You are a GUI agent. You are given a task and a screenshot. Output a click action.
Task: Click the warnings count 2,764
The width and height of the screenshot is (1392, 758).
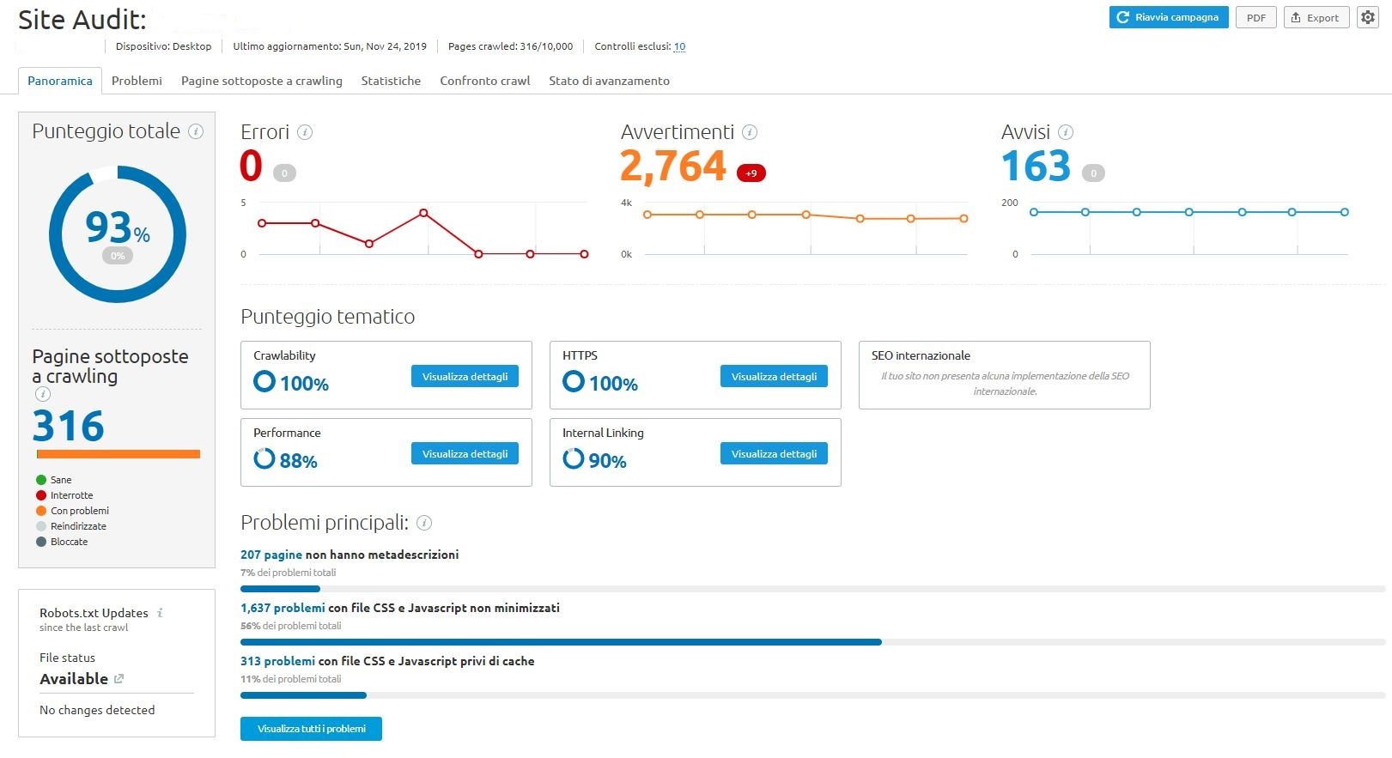click(673, 166)
